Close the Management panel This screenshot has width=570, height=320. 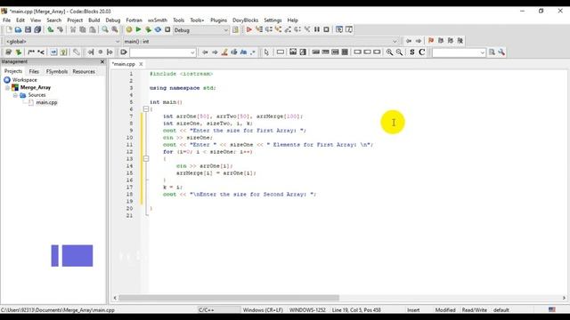tap(102, 61)
